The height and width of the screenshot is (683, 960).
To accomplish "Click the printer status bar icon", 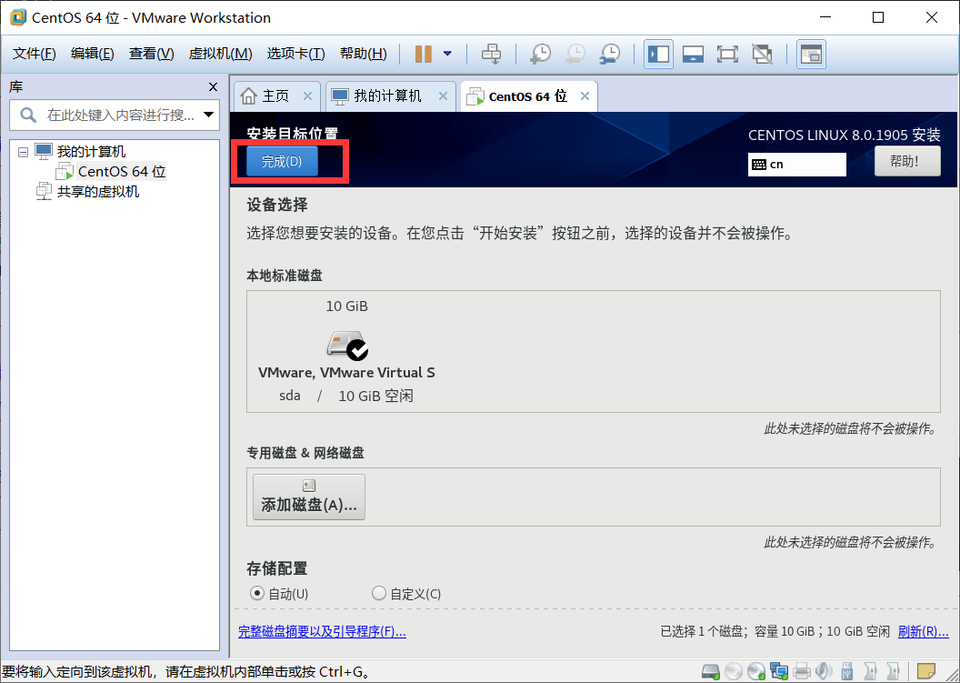I will [x=802, y=672].
